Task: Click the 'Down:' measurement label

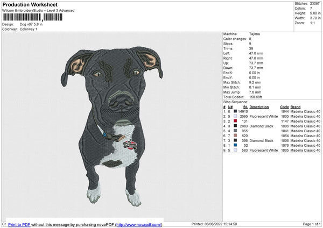Action: 228,68
